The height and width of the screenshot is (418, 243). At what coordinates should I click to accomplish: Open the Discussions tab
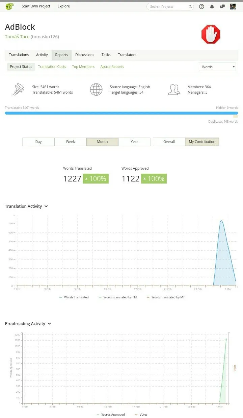click(85, 55)
